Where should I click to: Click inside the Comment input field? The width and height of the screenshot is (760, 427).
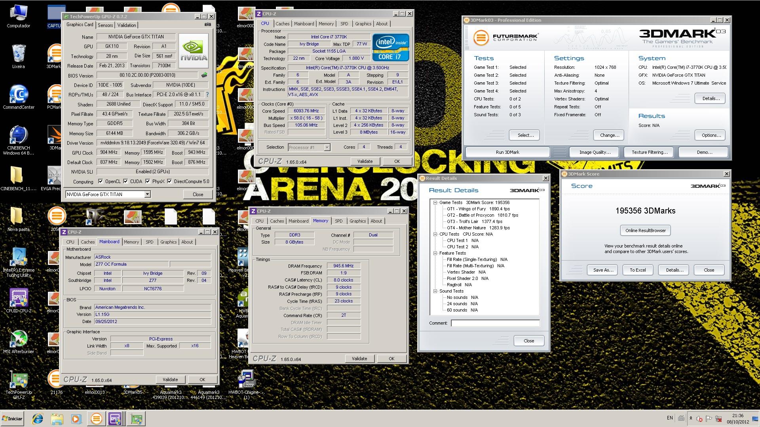[495, 323]
